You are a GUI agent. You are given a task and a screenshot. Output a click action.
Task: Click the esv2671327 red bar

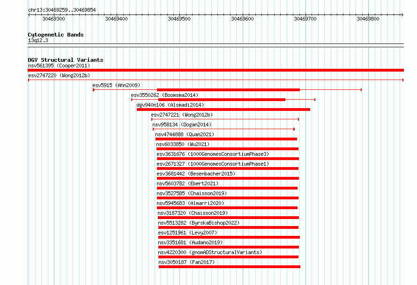pyautogui.click(x=228, y=168)
